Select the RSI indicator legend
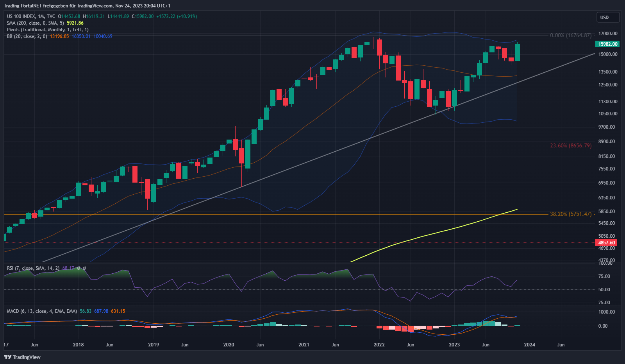The height and width of the screenshot is (364, 625). pyautogui.click(x=33, y=268)
